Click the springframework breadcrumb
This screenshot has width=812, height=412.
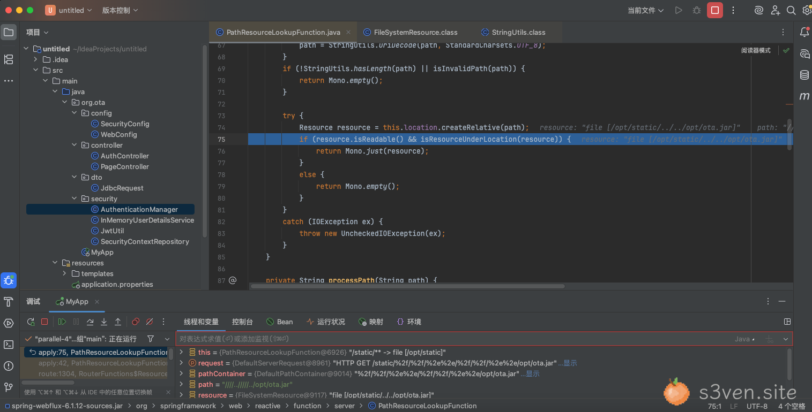[188, 406]
